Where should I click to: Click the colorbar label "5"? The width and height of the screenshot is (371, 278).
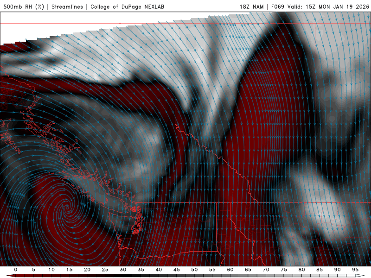click(x=33, y=270)
